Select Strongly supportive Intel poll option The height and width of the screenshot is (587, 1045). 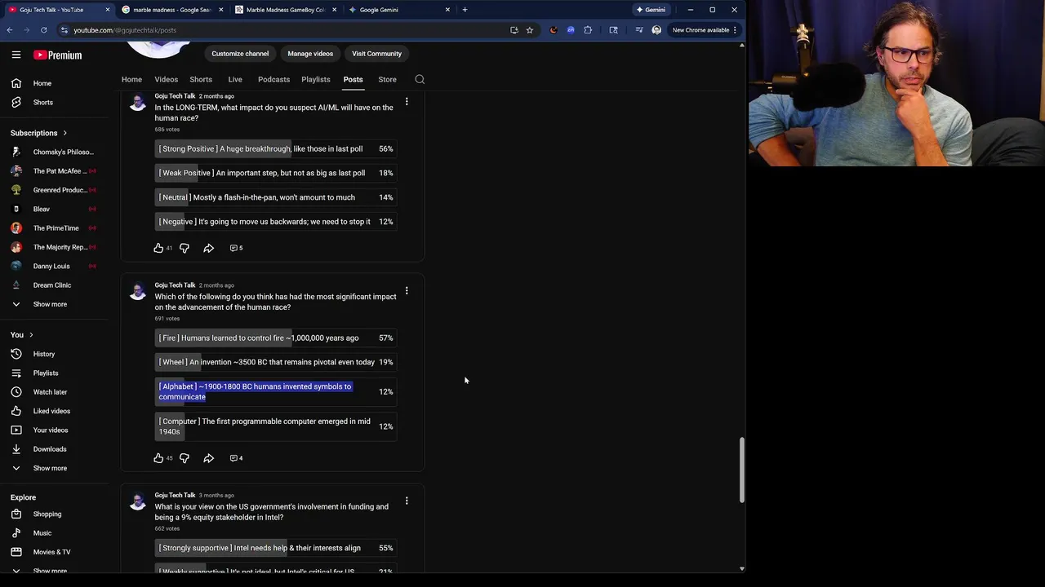pos(276,548)
